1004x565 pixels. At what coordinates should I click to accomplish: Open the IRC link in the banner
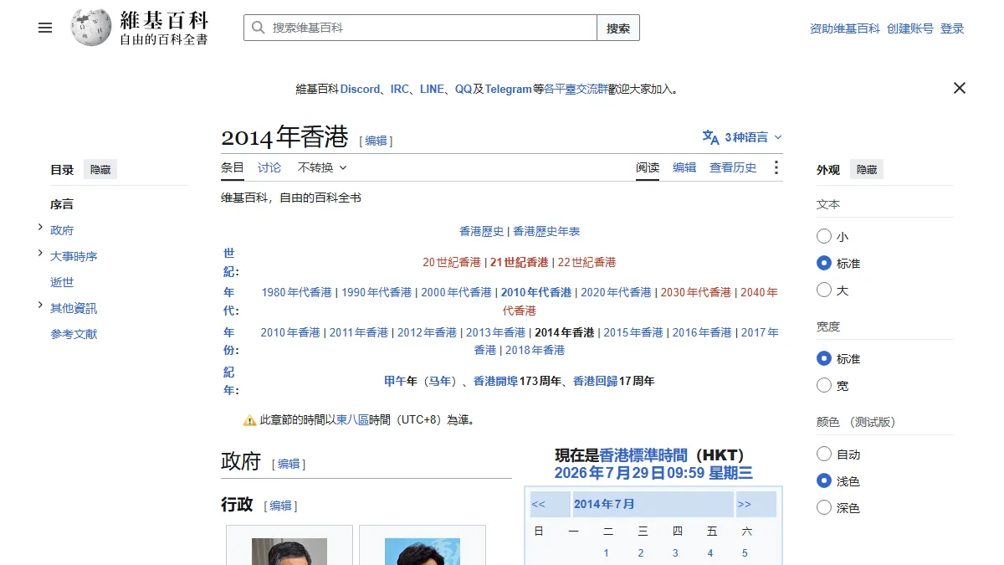(x=400, y=89)
